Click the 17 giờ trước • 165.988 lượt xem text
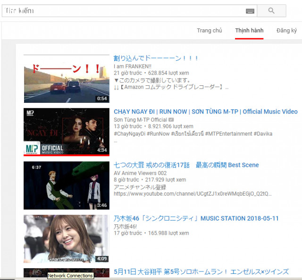 click(x=151, y=233)
